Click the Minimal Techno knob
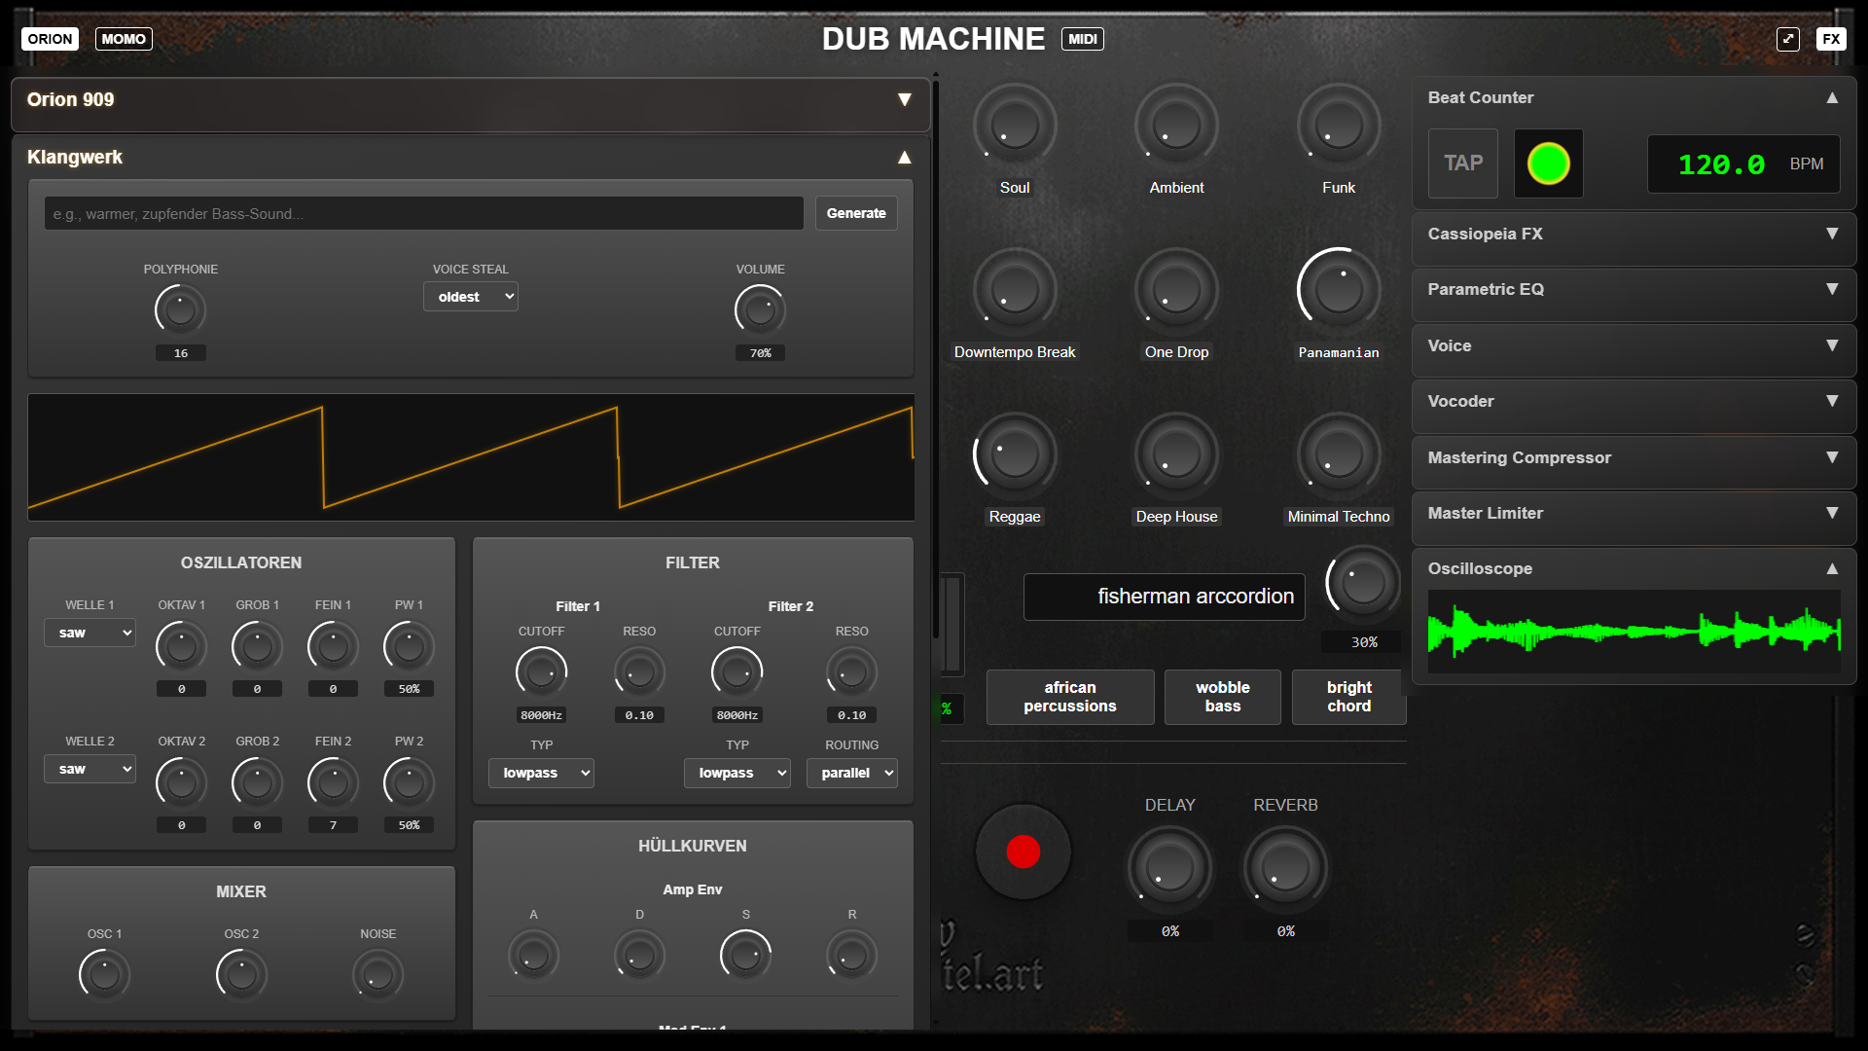 pos(1339,455)
